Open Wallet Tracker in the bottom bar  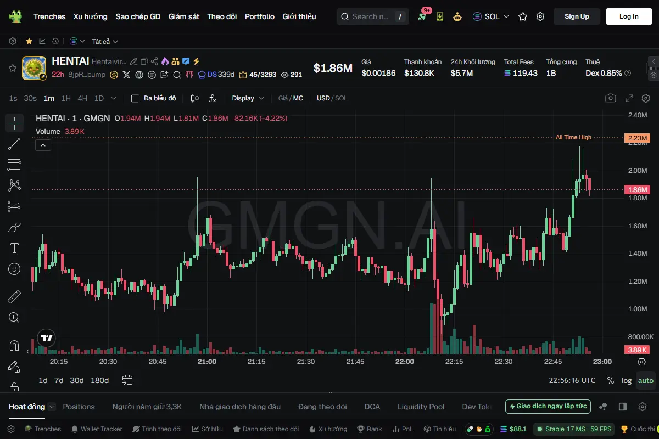click(96, 429)
